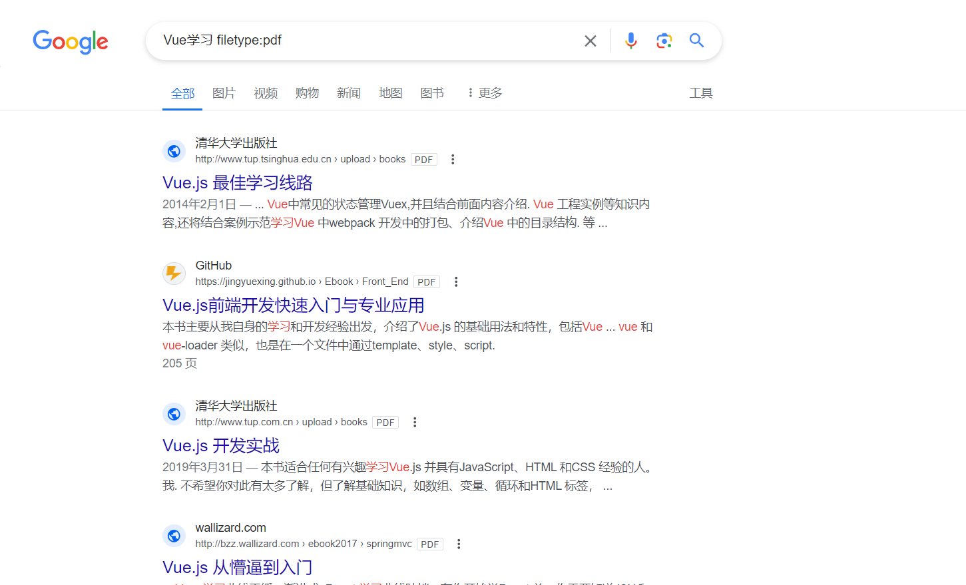Image resolution: width=966 pixels, height=585 pixels.
Task: Click globe favicon of tup.tsinghua.edu.cn result
Action: pyautogui.click(x=174, y=151)
